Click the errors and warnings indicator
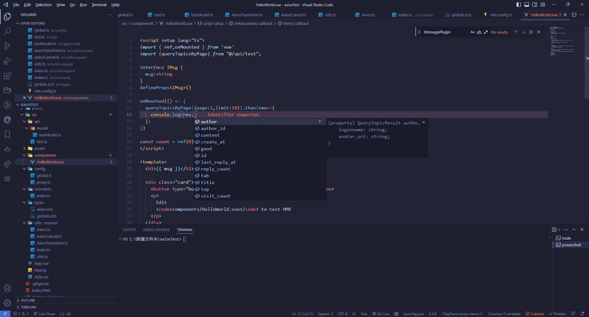Image resolution: width=589 pixels, height=317 pixels. pyautogui.click(x=21, y=314)
